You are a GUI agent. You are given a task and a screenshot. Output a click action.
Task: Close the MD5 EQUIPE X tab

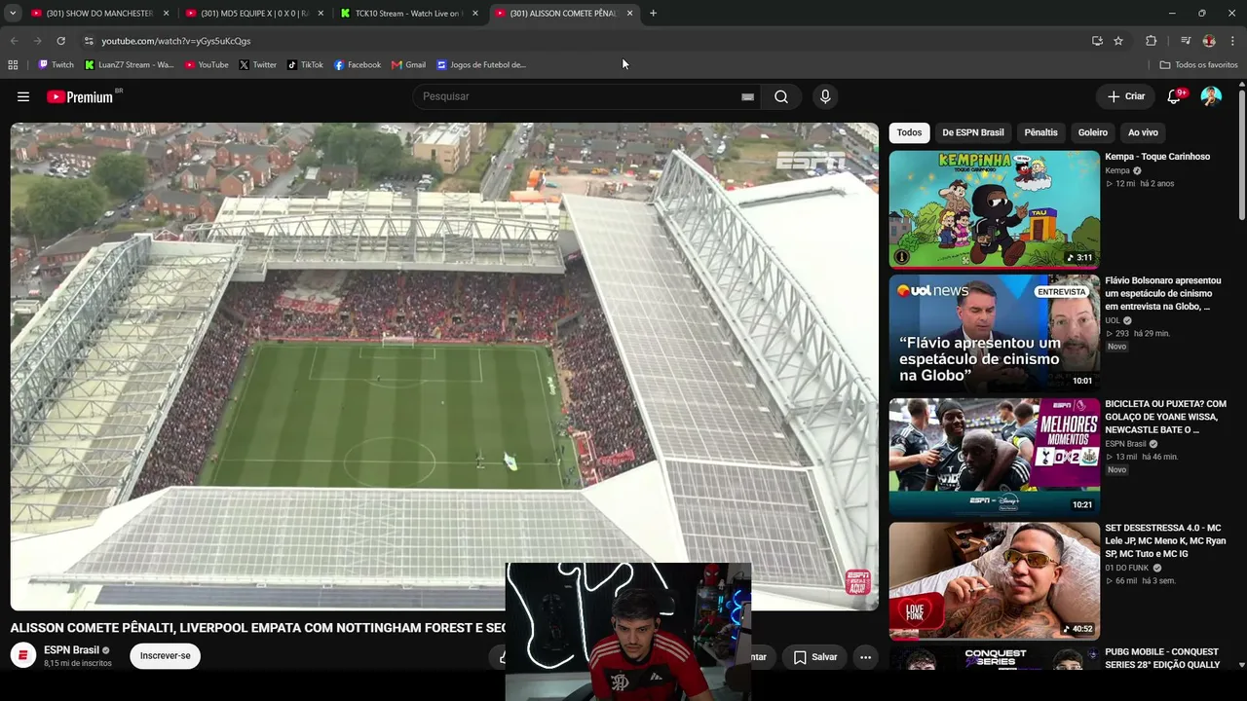pos(321,14)
